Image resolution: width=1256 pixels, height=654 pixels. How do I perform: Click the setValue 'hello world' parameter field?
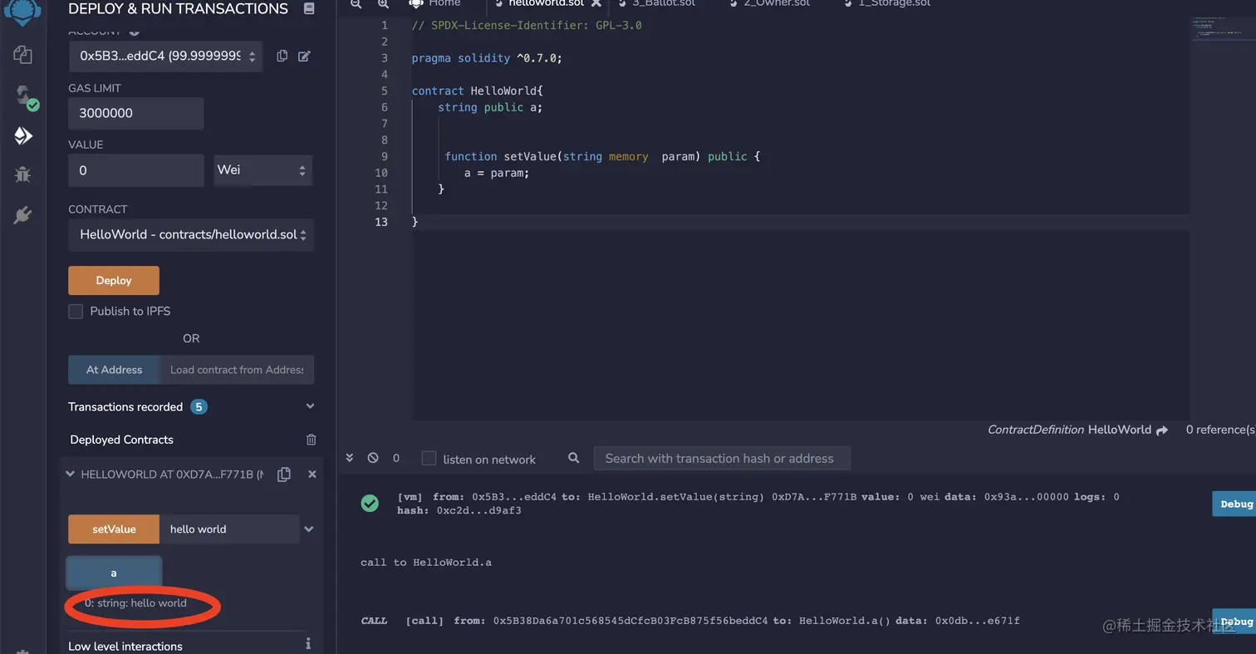point(229,529)
